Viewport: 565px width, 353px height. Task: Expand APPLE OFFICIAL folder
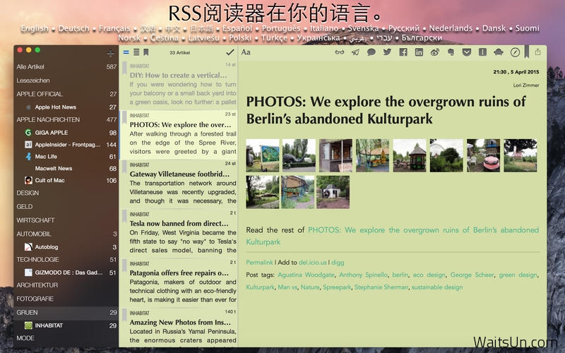(66, 94)
